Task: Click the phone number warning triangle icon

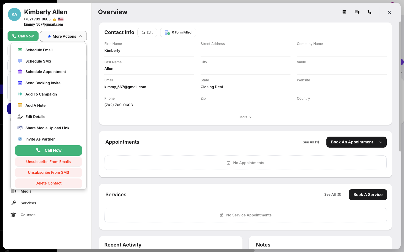Action: pyautogui.click(x=55, y=19)
